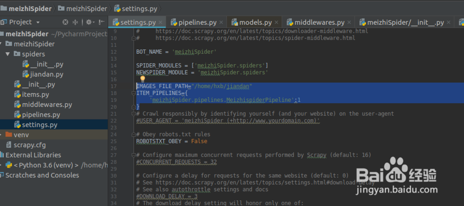Toggle fold marker at closing brace line 20

[x=134, y=107]
